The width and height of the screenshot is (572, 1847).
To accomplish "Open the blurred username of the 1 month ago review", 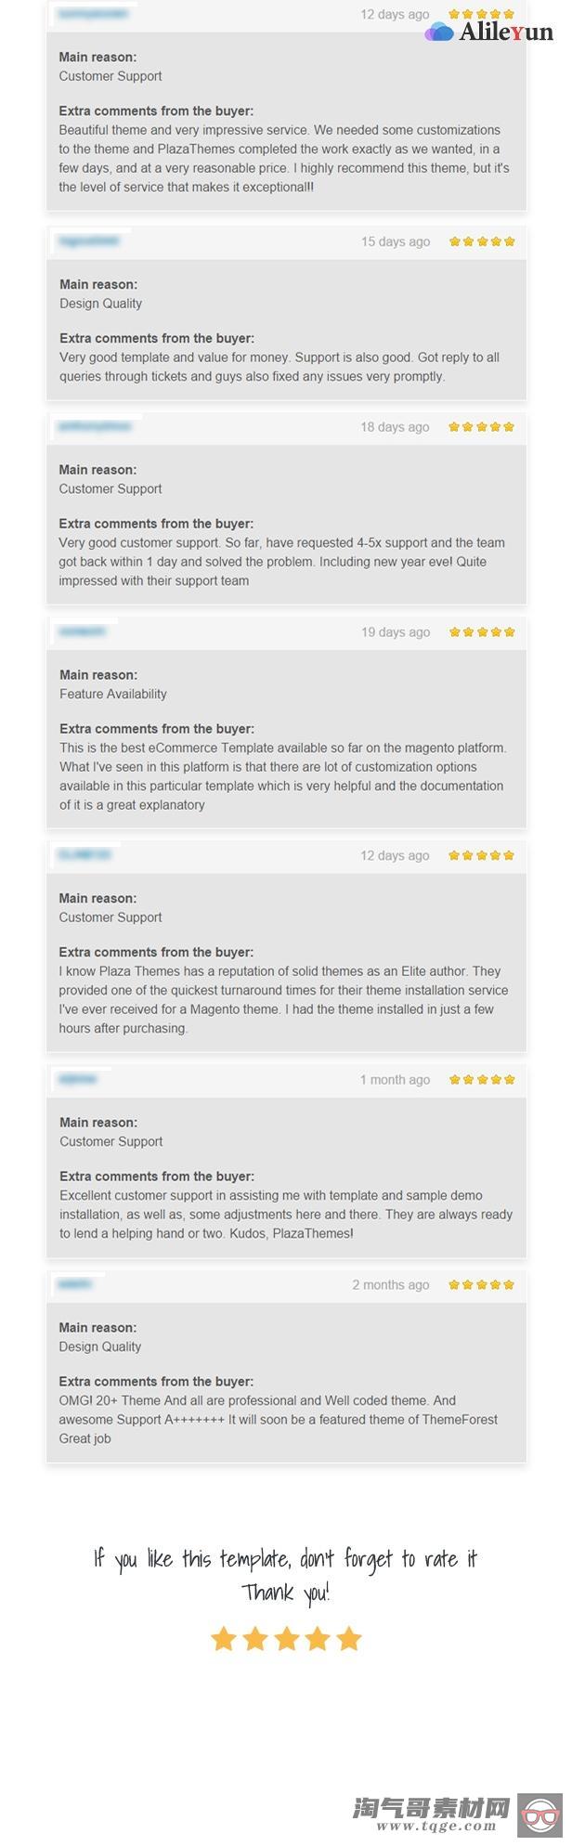I will point(78,1080).
